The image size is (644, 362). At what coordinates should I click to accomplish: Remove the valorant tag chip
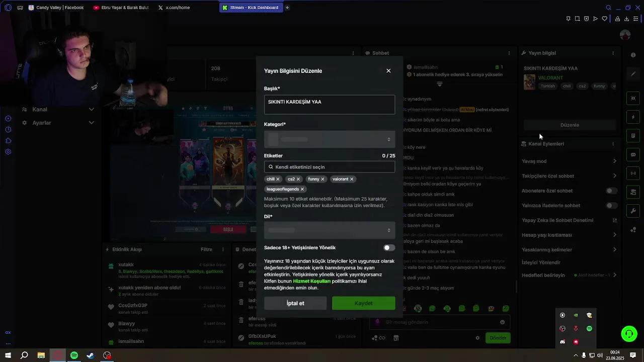352,179
